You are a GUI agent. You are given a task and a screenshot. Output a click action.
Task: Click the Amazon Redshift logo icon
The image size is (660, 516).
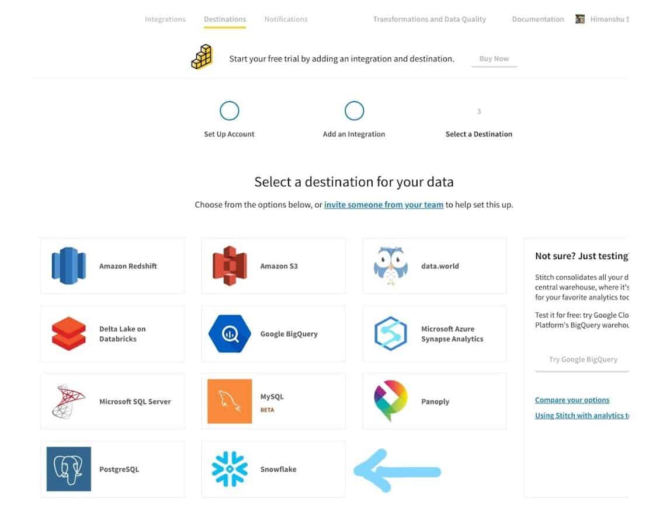[x=68, y=266]
